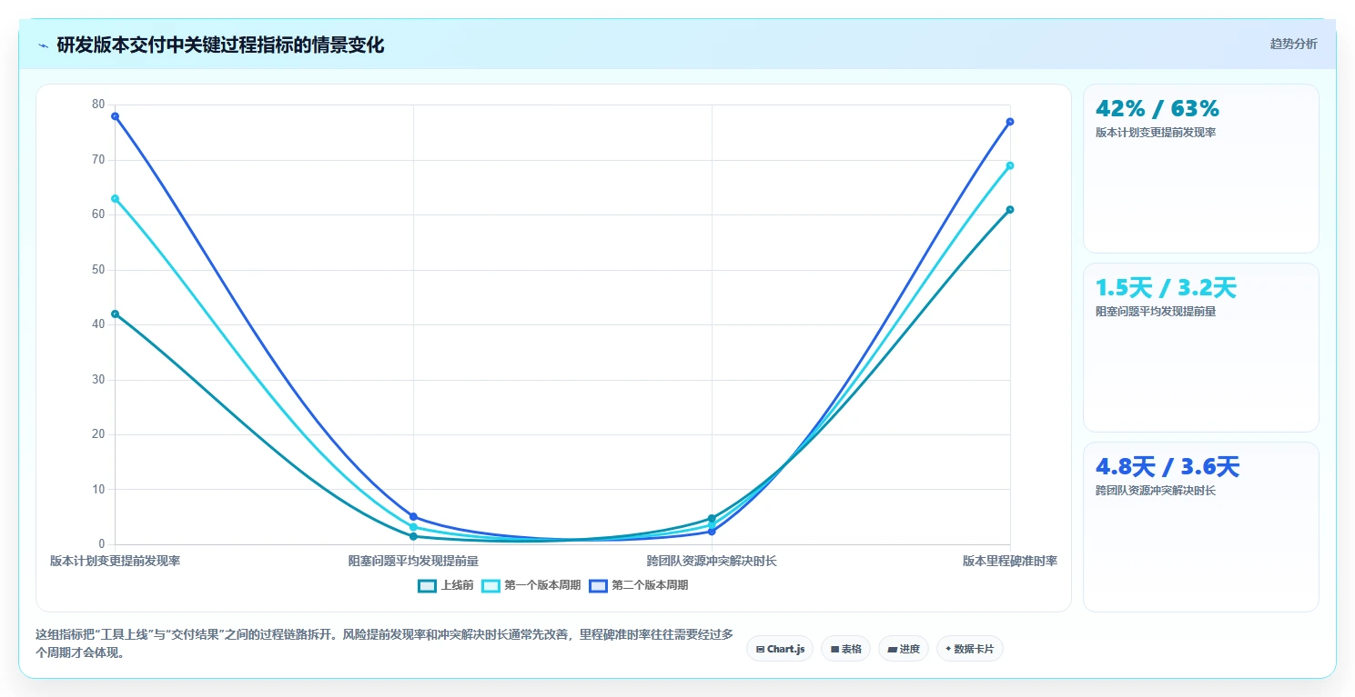
Task: Click x-axis label 版本计划变更提前发现率
Action: (115, 562)
